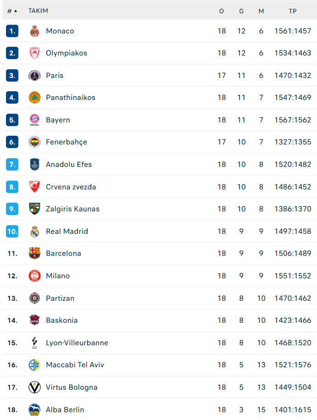
Task: Click the Zalgiris Kaunas green badge
Action: coord(34,209)
